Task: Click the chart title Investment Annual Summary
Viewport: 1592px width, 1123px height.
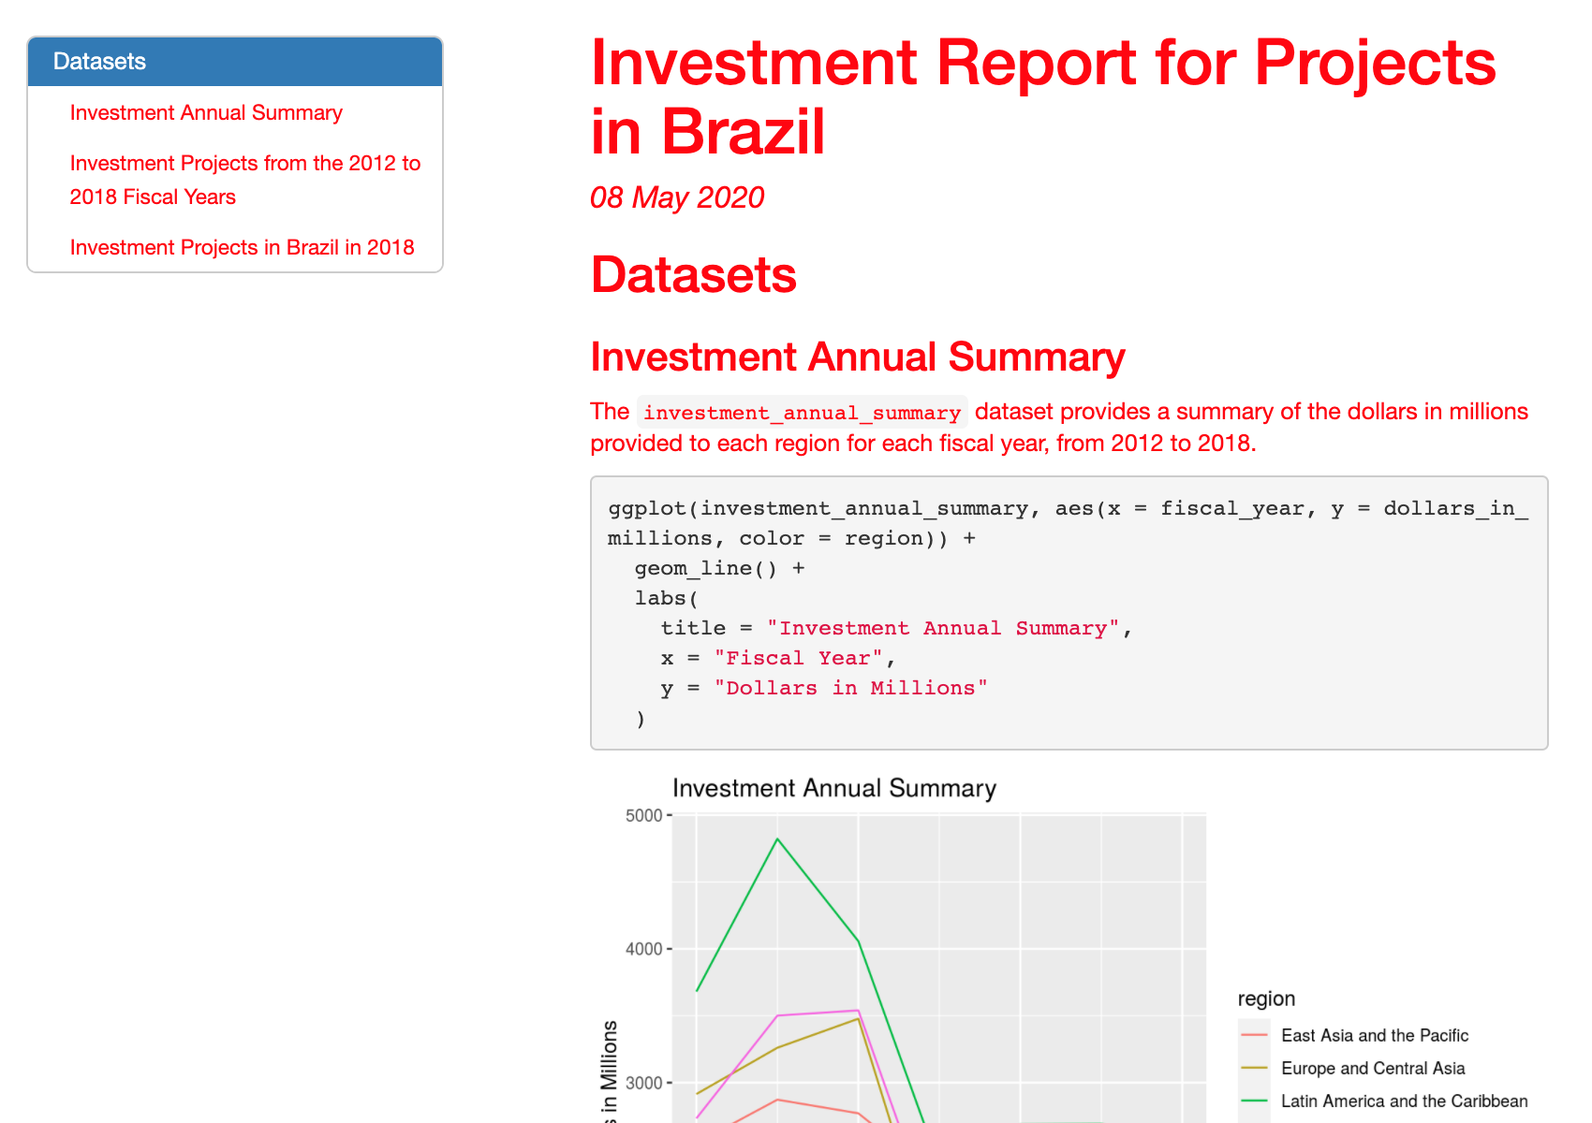Action: coord(833,788)
